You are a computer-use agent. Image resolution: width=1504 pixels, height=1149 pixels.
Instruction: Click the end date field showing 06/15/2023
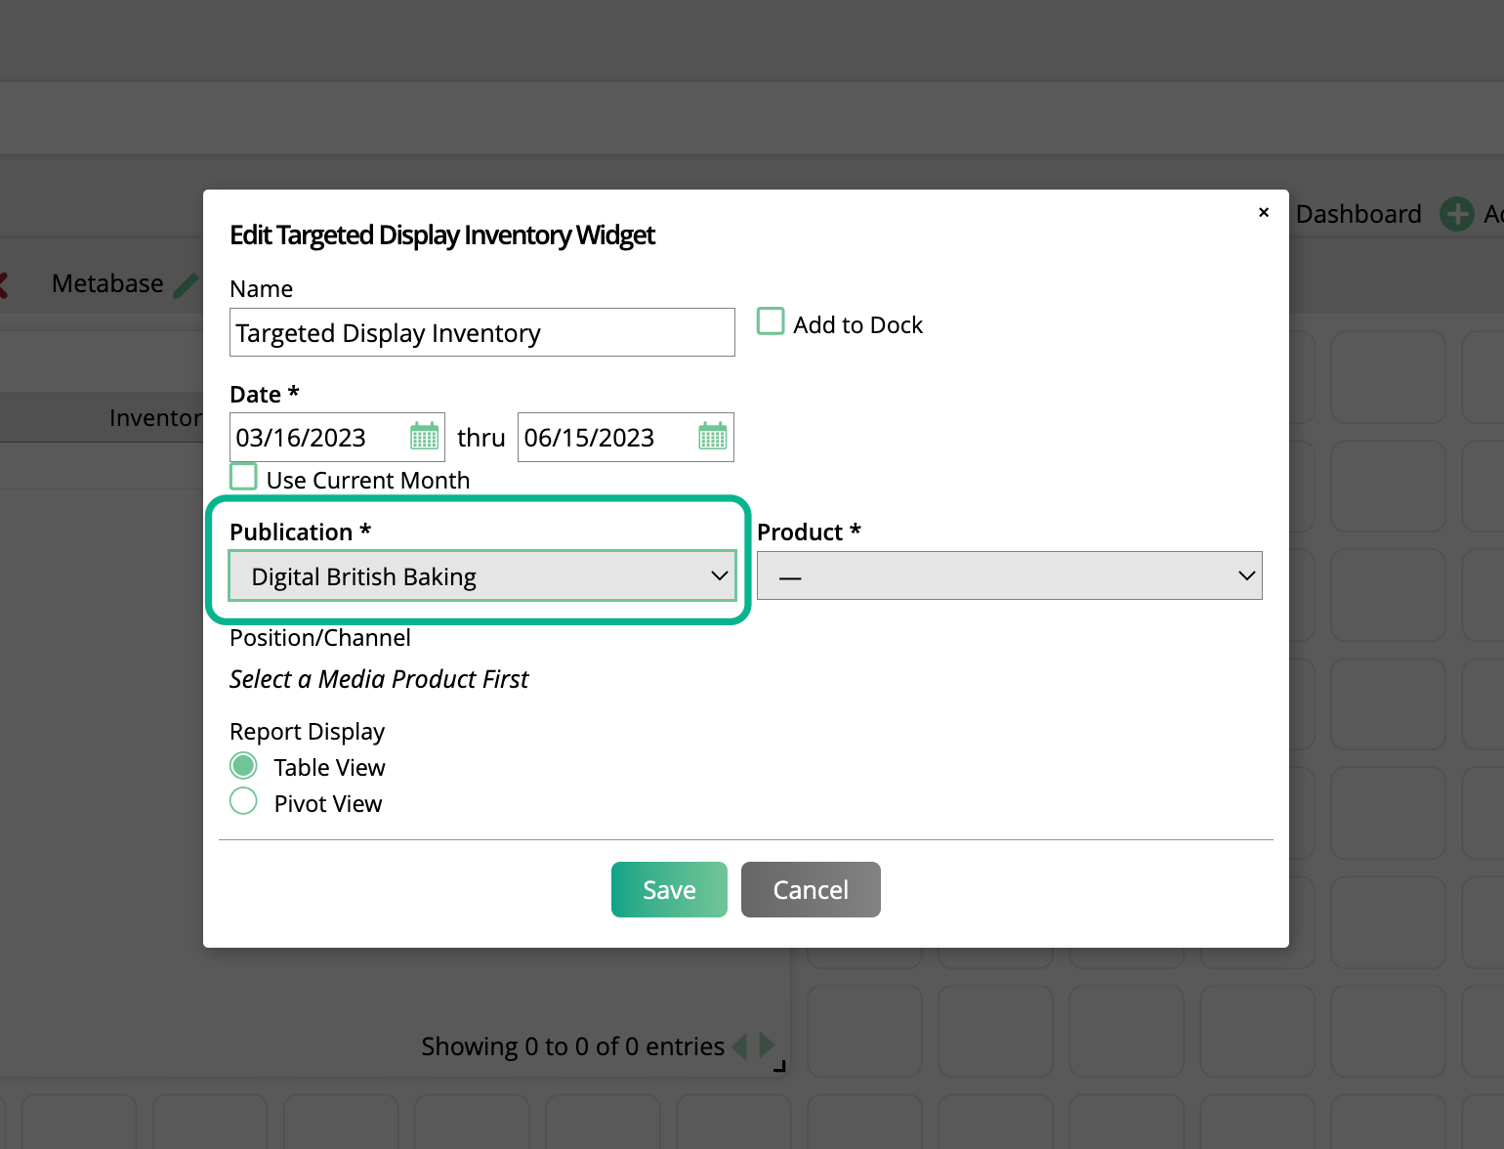606,438
